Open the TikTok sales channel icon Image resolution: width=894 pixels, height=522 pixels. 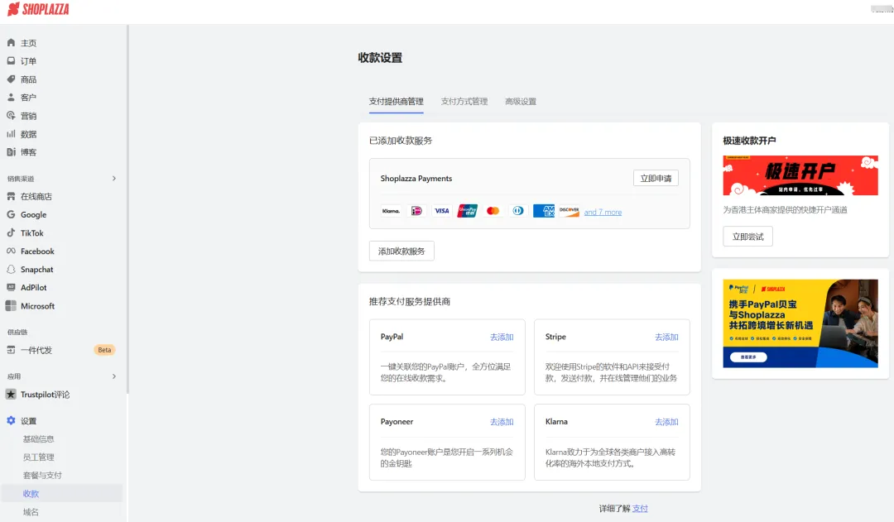(12, 233)
